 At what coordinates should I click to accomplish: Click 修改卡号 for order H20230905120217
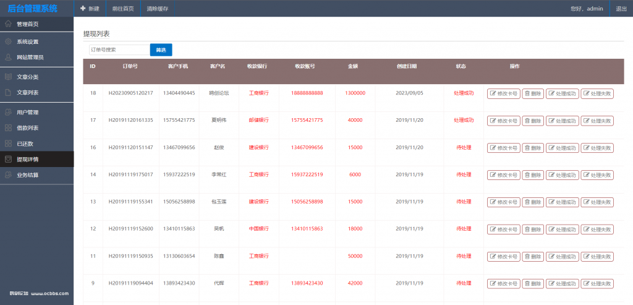[504, 93]
